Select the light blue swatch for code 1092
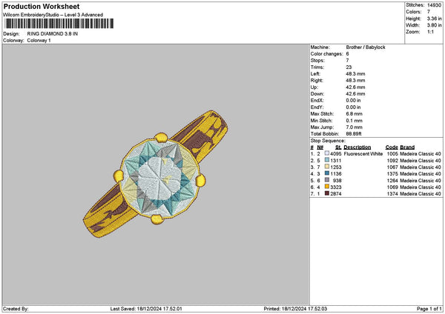Viewport: 445px width, 314px height. [326, 160]
